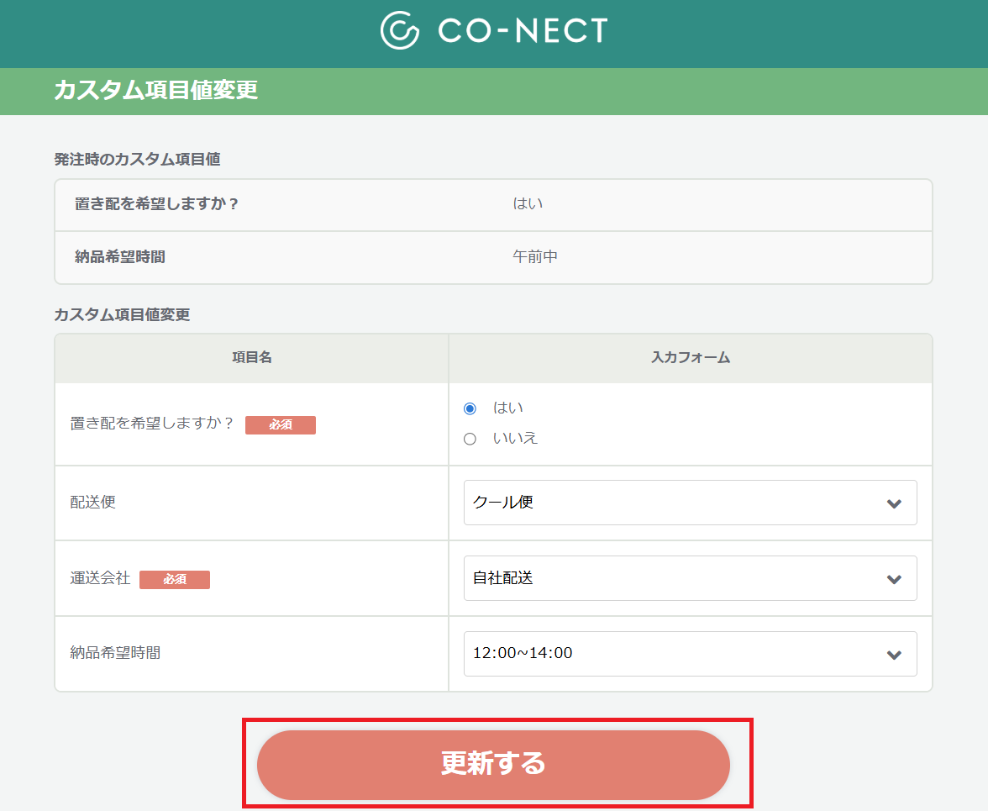The image size is (988, 811).
Task: Click the 納品希望時間 label in the edit table
Action: (x=115, y=653)
